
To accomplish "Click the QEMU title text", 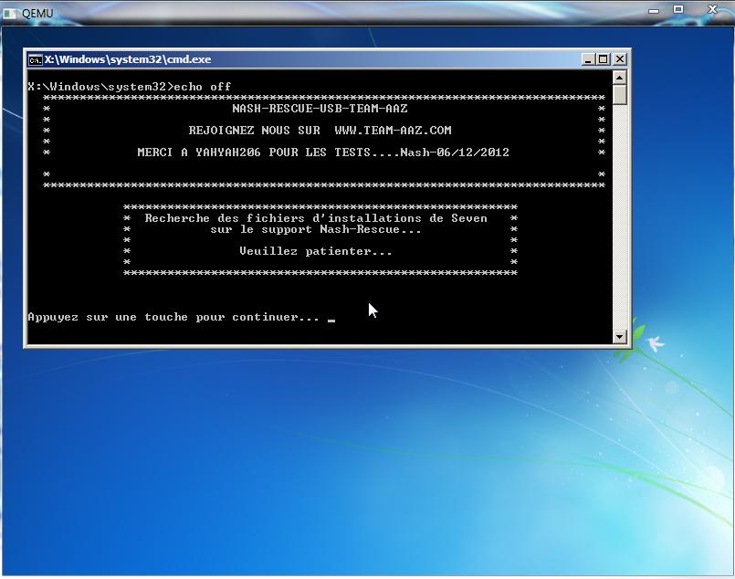I will pos(37,14).
